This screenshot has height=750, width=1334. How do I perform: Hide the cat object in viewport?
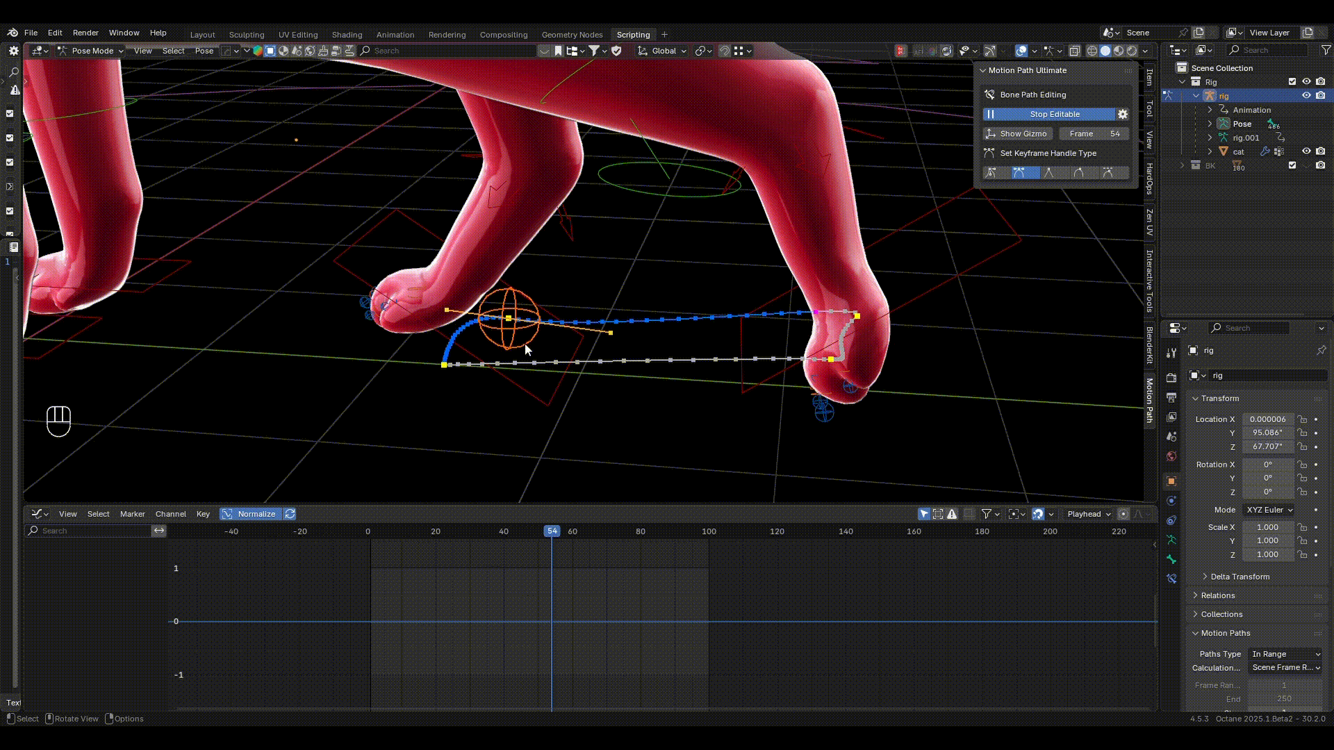[1306, 151]
